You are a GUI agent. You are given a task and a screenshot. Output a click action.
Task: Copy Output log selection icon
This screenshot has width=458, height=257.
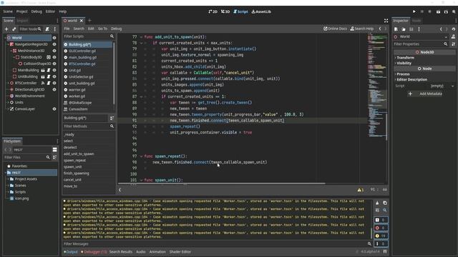(385, 203)
